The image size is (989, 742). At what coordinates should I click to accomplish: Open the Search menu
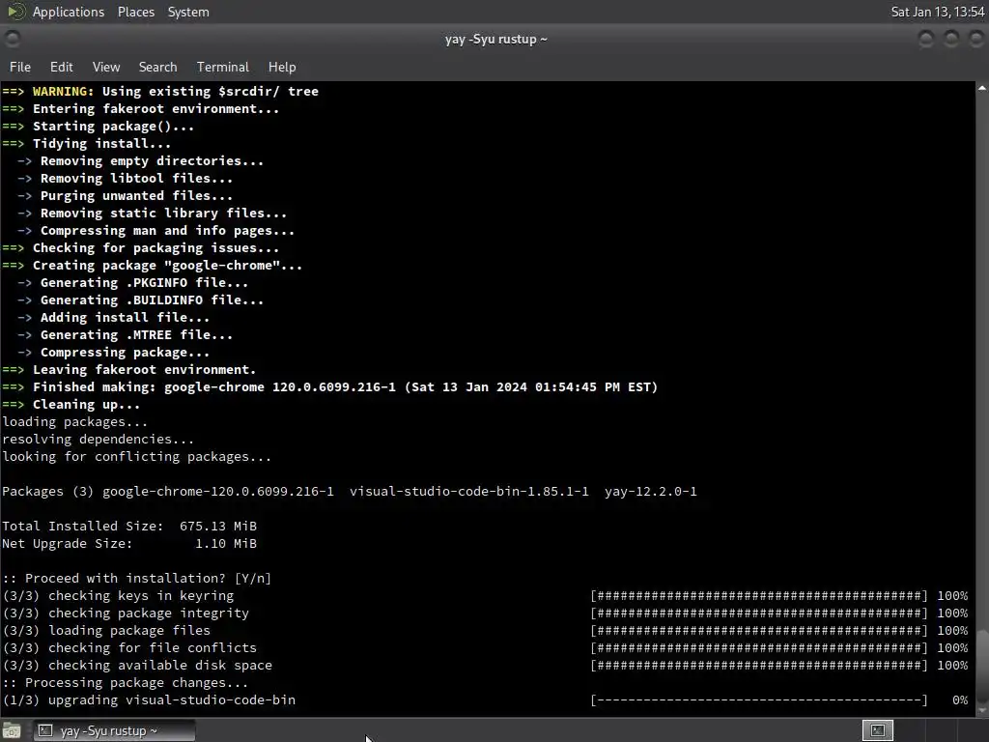[157, 67]
